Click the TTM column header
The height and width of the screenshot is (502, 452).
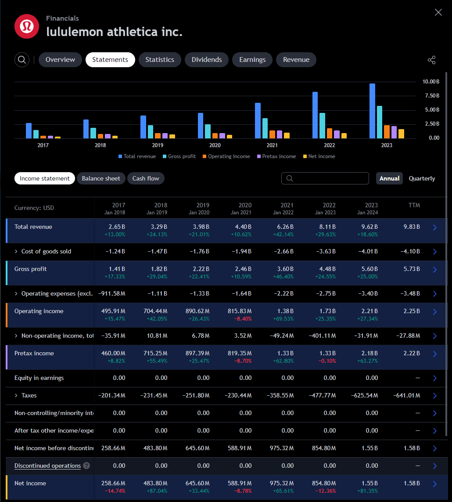[414, 205]
